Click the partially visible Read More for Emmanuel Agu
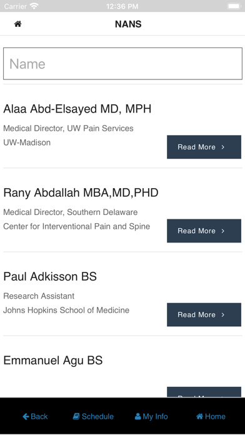The image size is (245, 435). coord(204,392)
